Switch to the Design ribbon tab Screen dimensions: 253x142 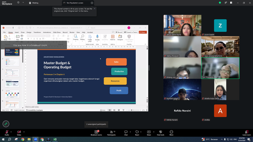click(x=29, y=32)
